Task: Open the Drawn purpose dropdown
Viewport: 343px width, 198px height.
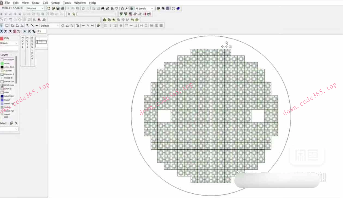Action: click(9, 43)
